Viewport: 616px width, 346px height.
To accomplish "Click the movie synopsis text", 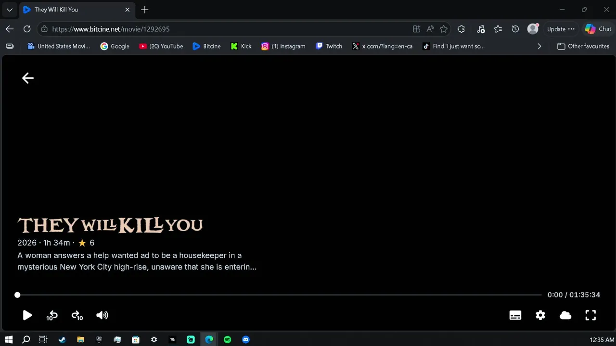I will click(x=137, y=261).
